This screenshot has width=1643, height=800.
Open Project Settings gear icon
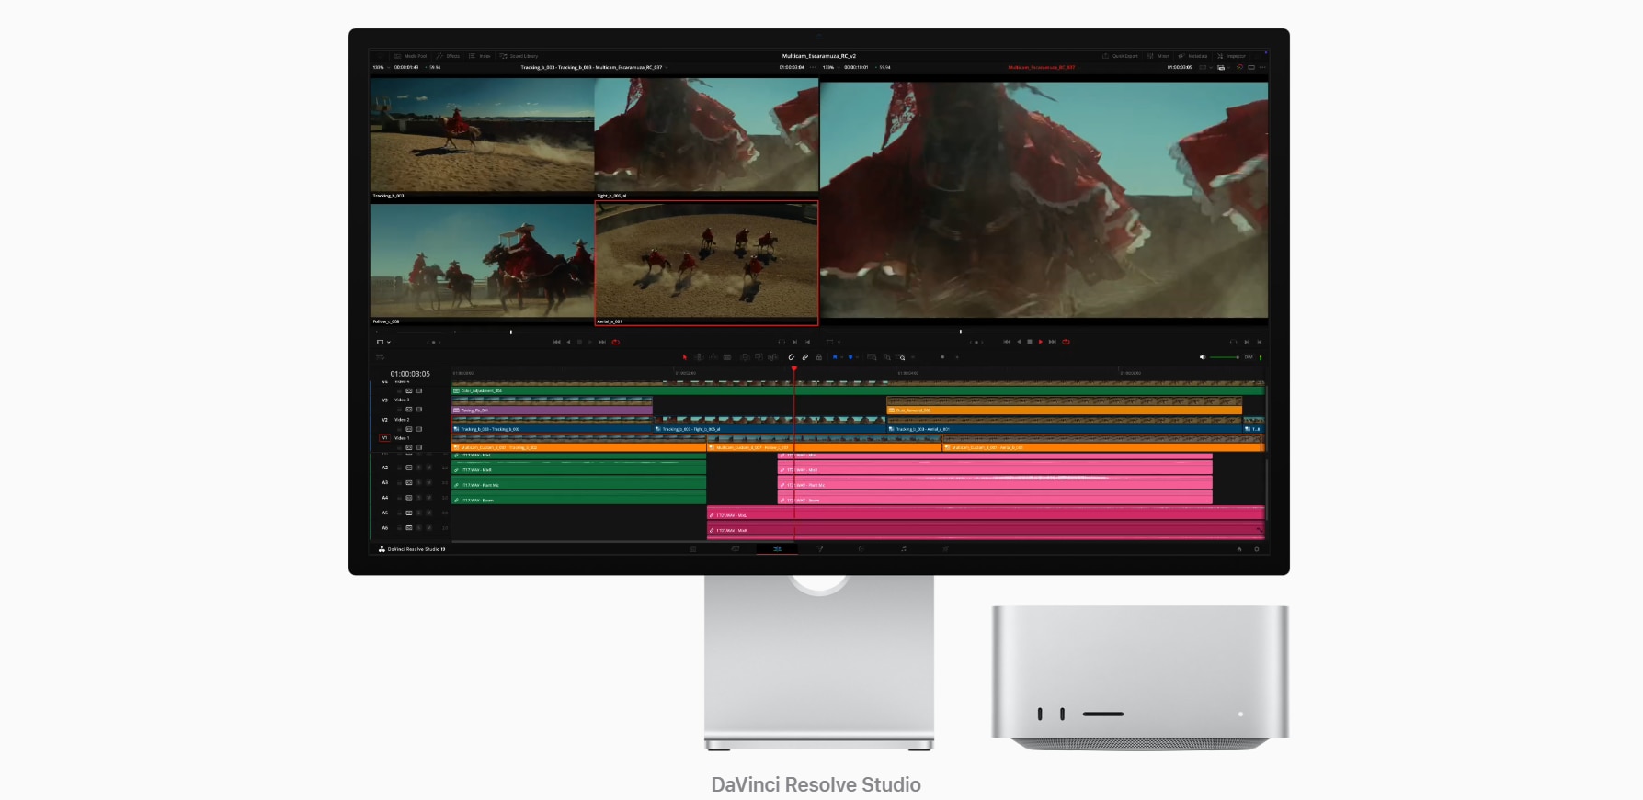tap(1257, 549)
